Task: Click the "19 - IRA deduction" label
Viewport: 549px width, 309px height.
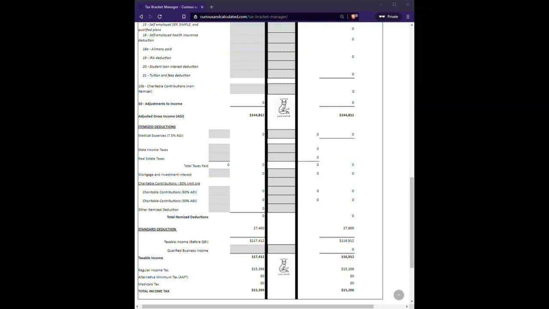Action: tap(157, 58)
